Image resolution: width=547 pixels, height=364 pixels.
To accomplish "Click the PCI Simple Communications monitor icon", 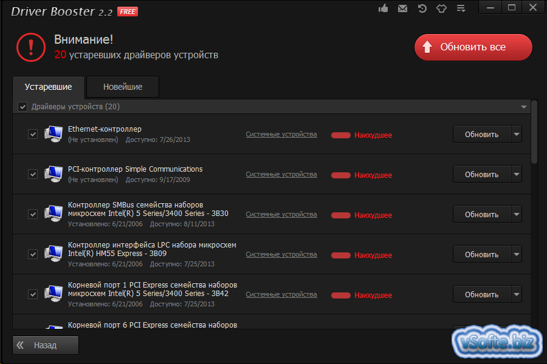I will point(53,174).
